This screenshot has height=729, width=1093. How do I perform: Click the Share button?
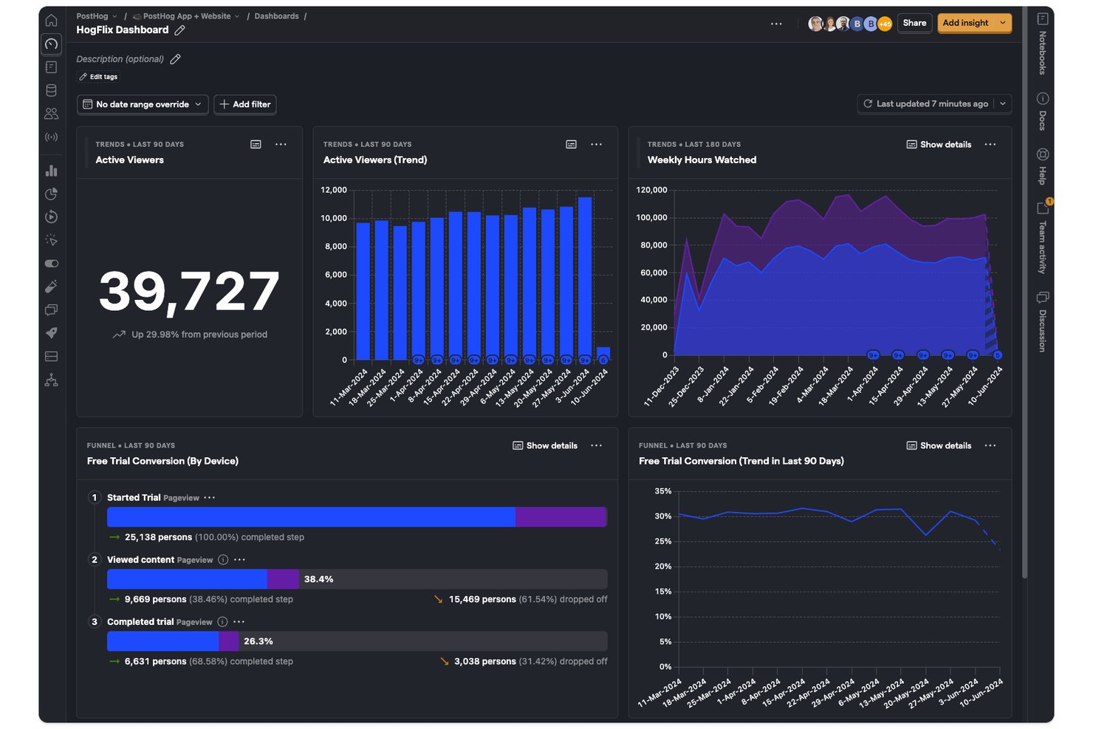pos(914,23)
